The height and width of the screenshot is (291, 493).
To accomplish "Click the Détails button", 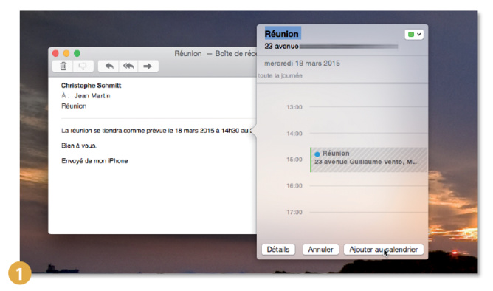I will coord(278,250).
